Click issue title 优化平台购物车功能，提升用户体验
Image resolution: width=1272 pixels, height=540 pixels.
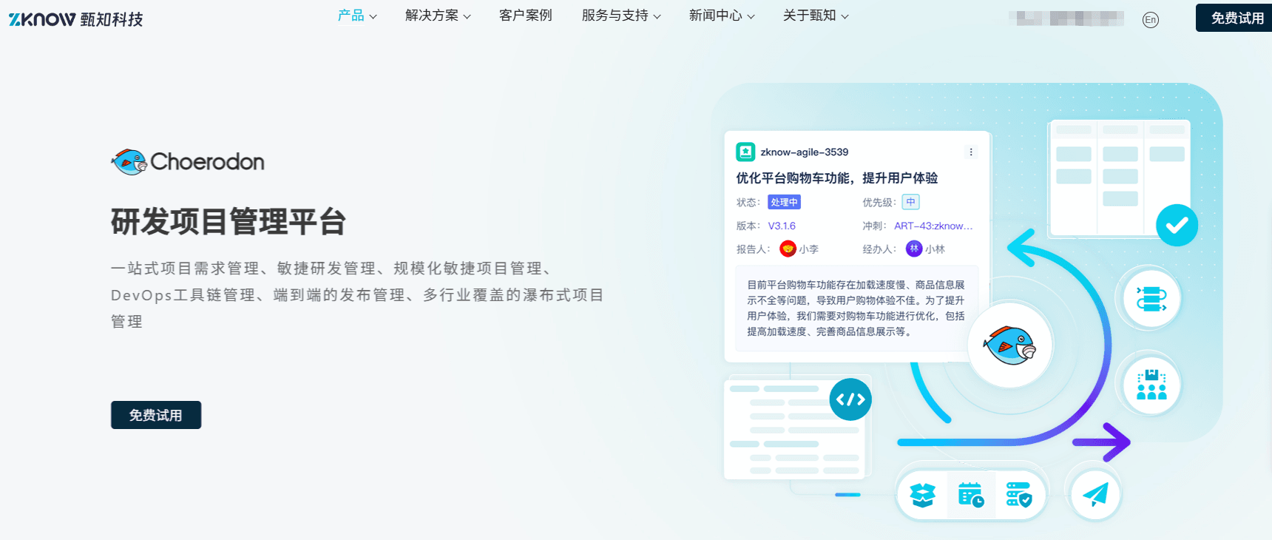[836, 178]
